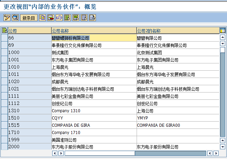This screenshot has height=159, width=227.
Task: Click the document with glasses toolbar icon
Action: 92,18
